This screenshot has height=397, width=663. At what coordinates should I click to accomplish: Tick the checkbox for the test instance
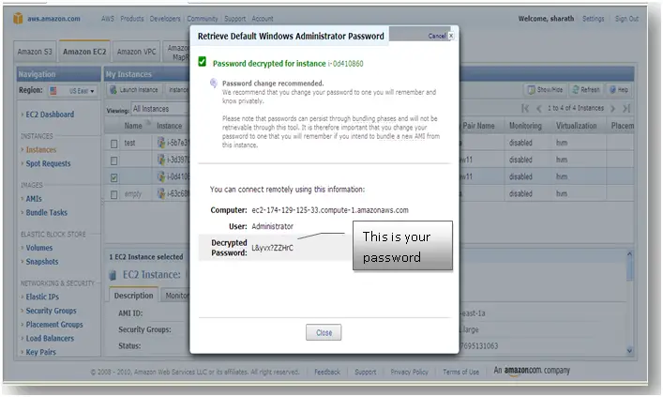pos(113,144)
